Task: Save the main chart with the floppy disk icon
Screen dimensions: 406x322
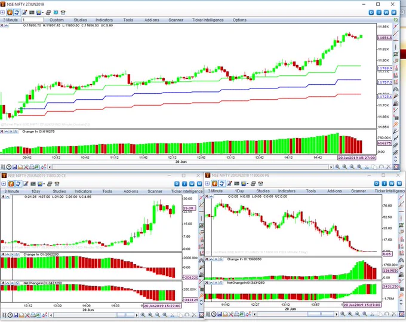Action: [14, 167]
